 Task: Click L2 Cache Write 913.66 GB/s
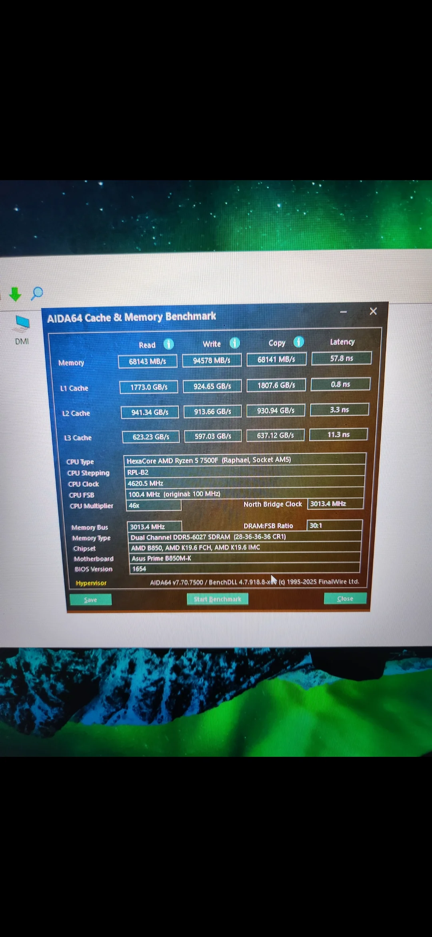(212, 411)
